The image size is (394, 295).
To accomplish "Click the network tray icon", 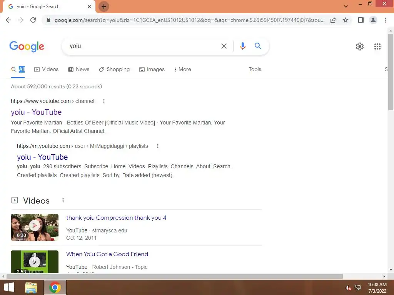I will [358, 288].
